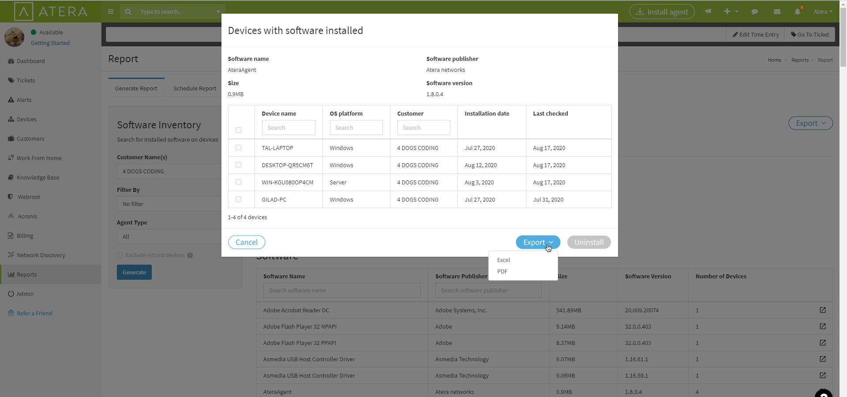The image size is (847, 397).
Task: Open Acronis in the sidebar
Action: coord(27,216)
